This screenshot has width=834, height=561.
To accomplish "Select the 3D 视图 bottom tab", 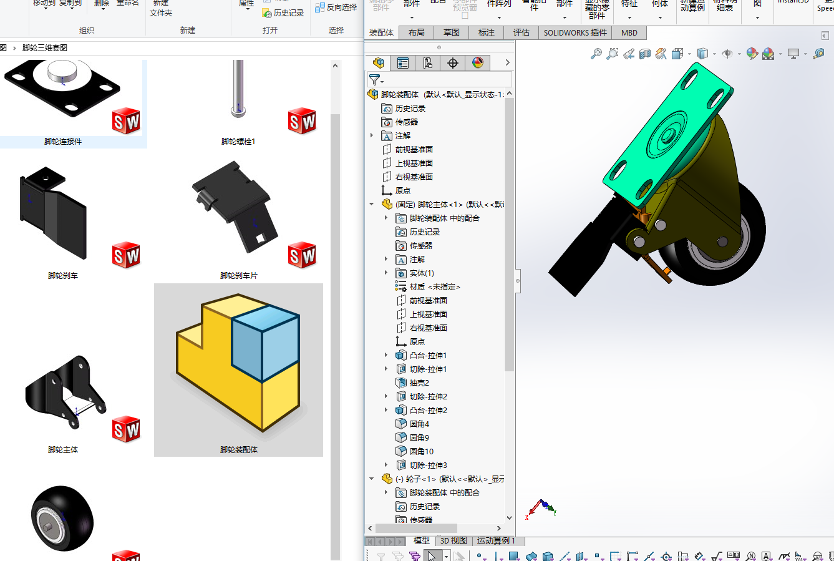I will [x=453, y=541].
